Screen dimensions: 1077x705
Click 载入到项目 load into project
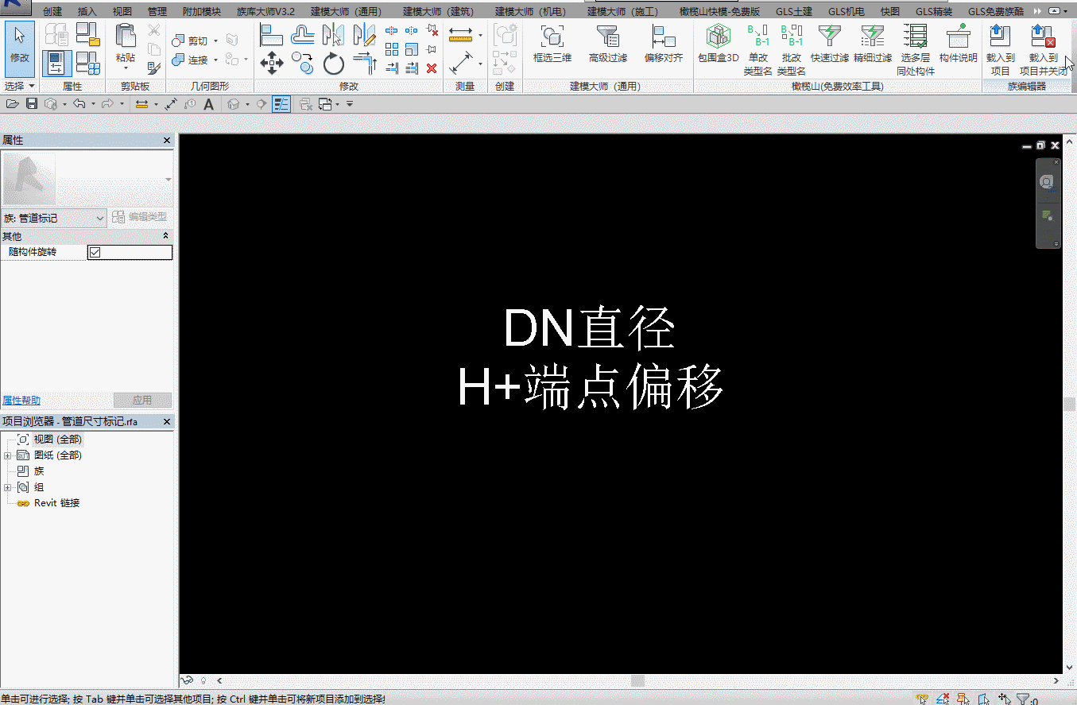pos(1000,49)
